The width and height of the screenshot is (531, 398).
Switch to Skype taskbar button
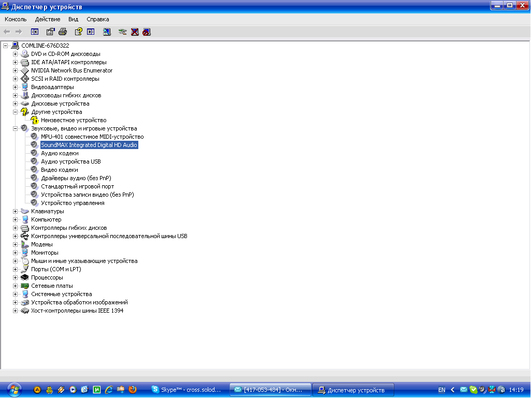[x=187, y=390]
